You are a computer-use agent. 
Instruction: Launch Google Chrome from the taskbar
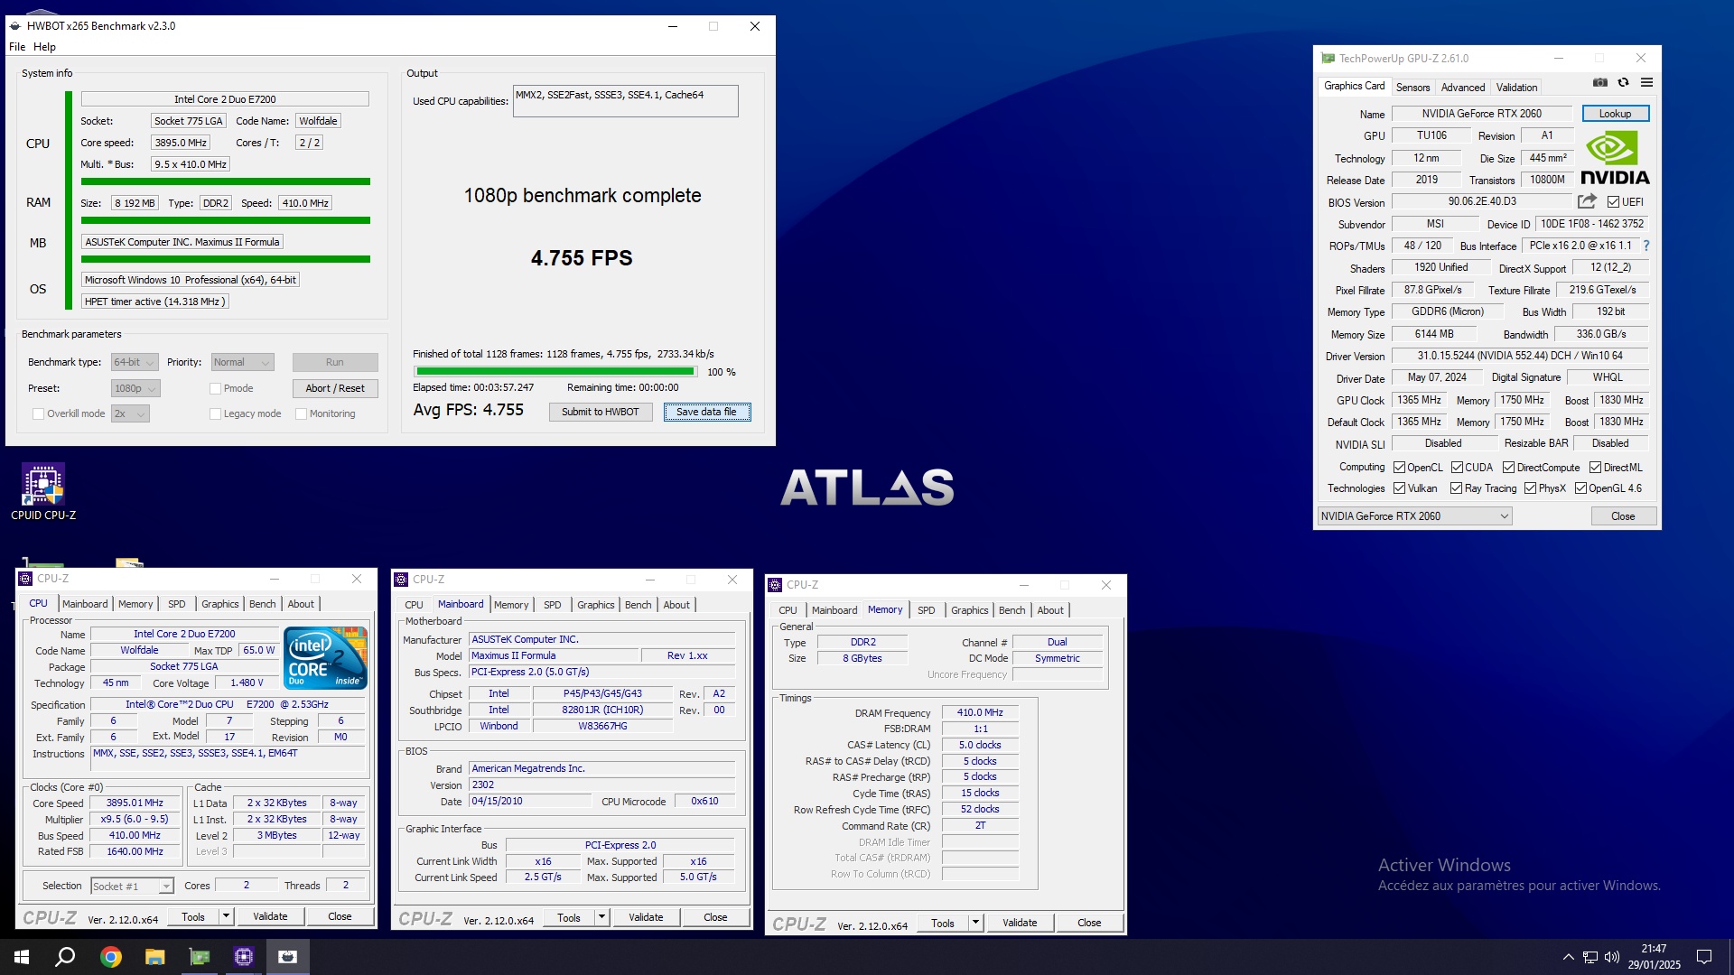[110, 957]
